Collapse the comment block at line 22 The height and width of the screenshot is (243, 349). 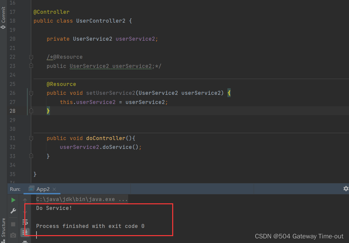point(31,57)
